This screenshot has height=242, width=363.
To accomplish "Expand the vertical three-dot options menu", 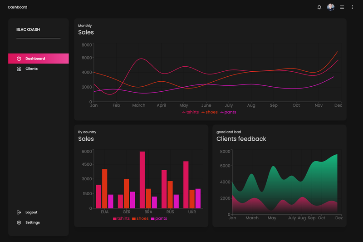I will click(352, 7).
